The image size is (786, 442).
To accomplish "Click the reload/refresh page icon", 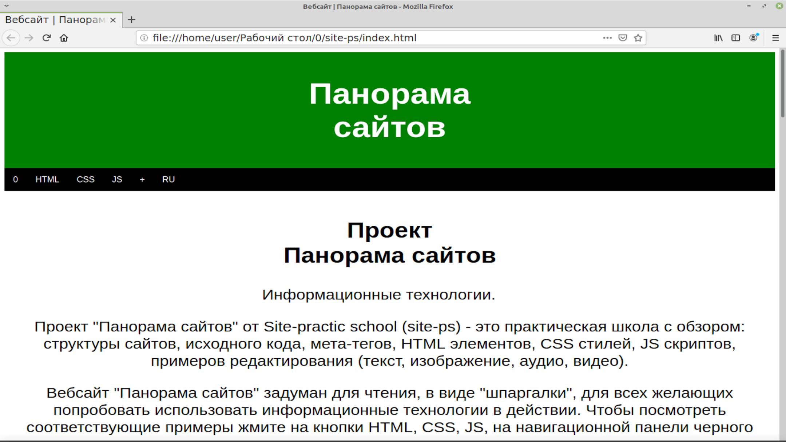I will pyautogui.click(x=47, y=38).
